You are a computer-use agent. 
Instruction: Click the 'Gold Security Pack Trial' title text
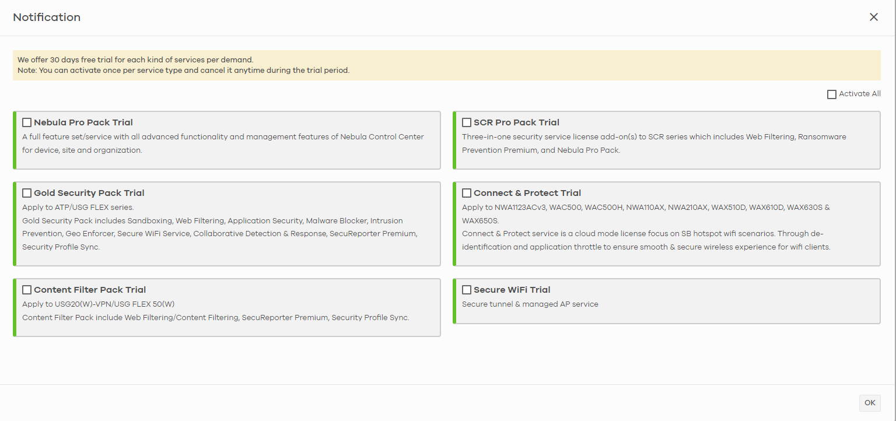pos(89,193)
